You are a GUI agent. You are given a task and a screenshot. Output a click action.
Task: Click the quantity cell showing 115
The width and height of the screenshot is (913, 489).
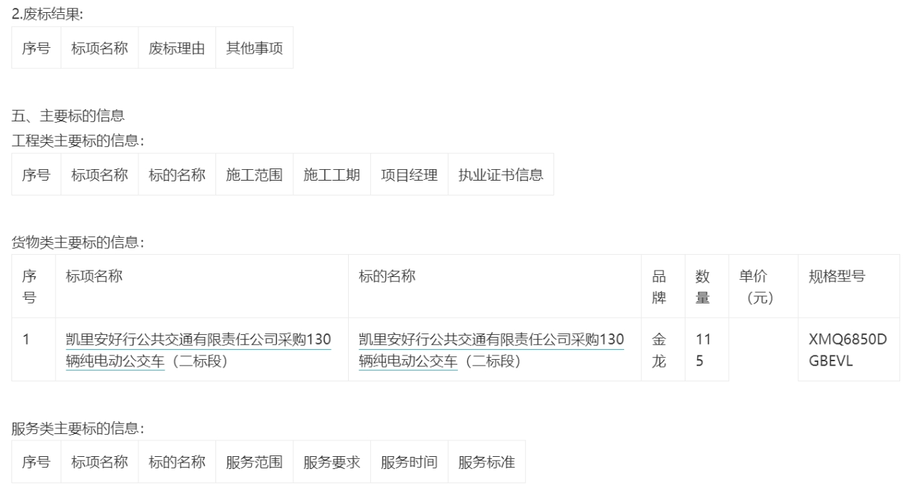coord(707,350)
